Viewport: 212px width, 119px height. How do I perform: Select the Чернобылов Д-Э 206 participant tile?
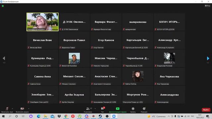tap(138, 58)
